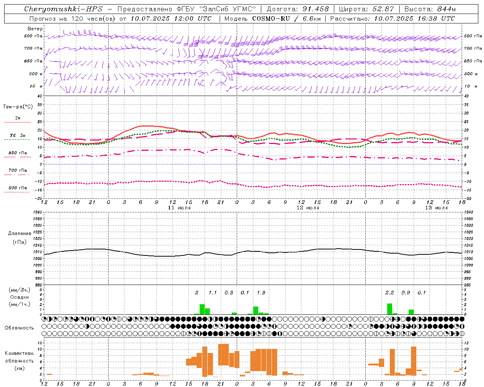The height and width of the screenshot is (387, 484).
Task: Click the latitude value "Широта: 52.87"
Action: pos(366,9)
